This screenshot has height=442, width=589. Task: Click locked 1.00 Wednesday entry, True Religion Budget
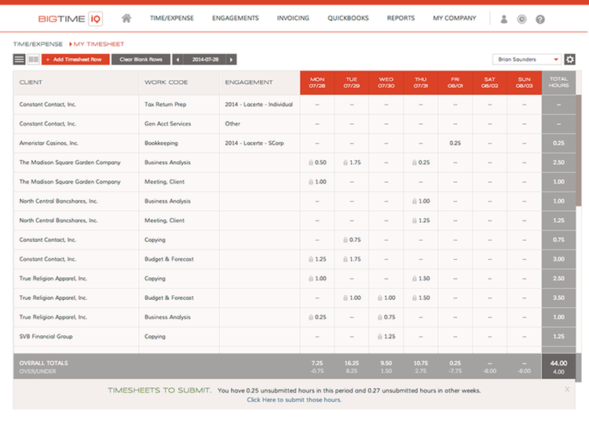[386, 298]
